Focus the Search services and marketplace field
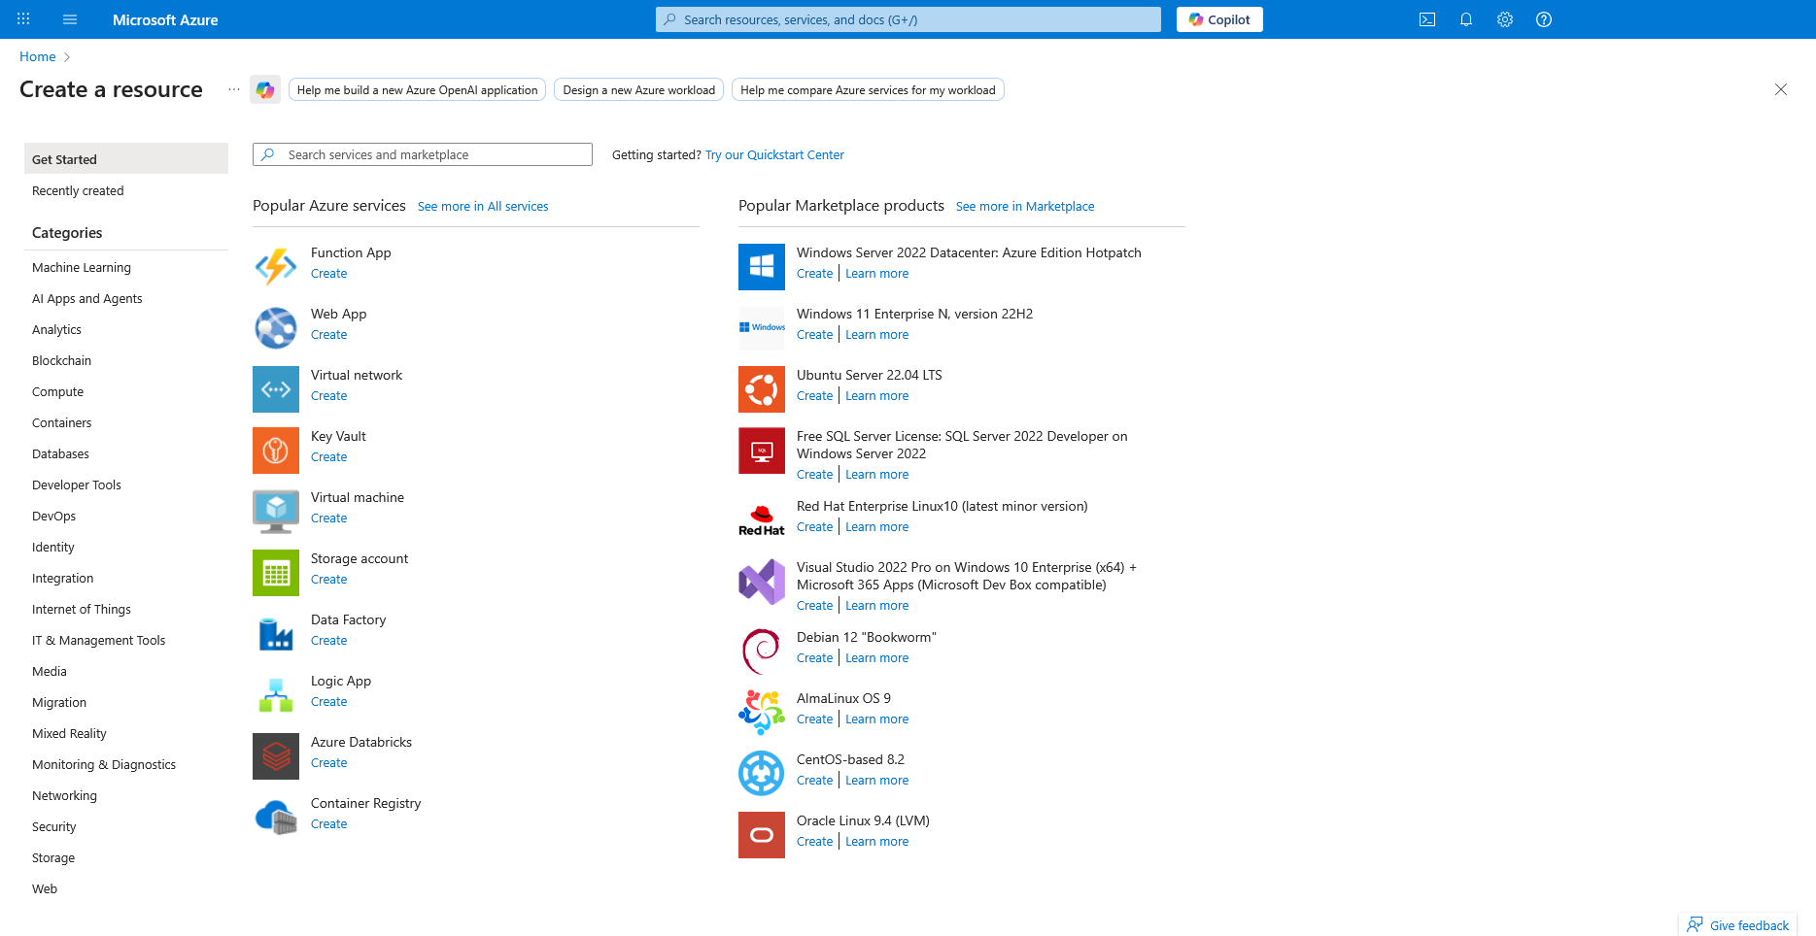Screen dimensions: 1816x936 point(432,154)
